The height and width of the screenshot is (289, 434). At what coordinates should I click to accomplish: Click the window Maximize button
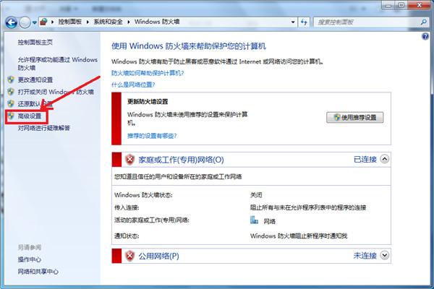pyautogui.click(x=401, y=5)
